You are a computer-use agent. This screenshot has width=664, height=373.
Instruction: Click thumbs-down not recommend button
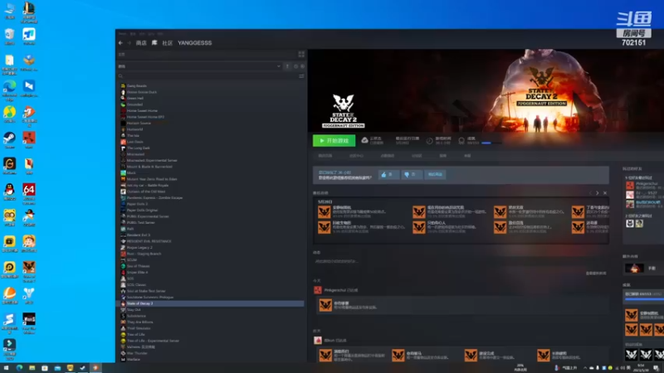pyautogui.click(x=412, y=174)
